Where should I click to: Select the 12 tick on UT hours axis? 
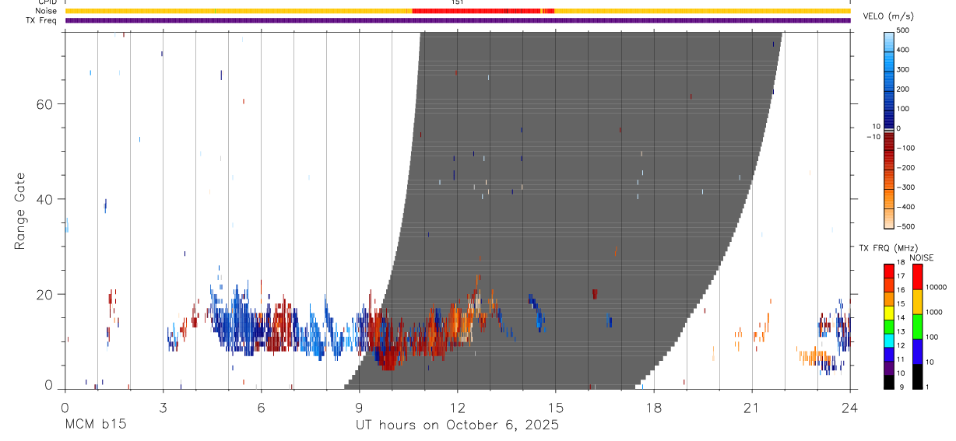click(457, 407)
